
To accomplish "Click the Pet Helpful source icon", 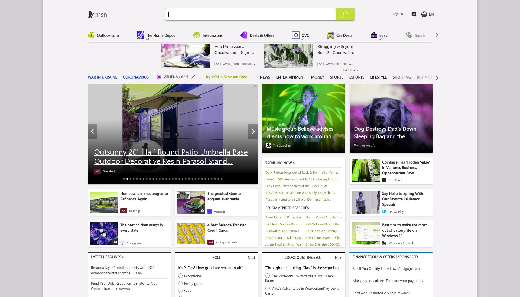I will tap(356, 145).
